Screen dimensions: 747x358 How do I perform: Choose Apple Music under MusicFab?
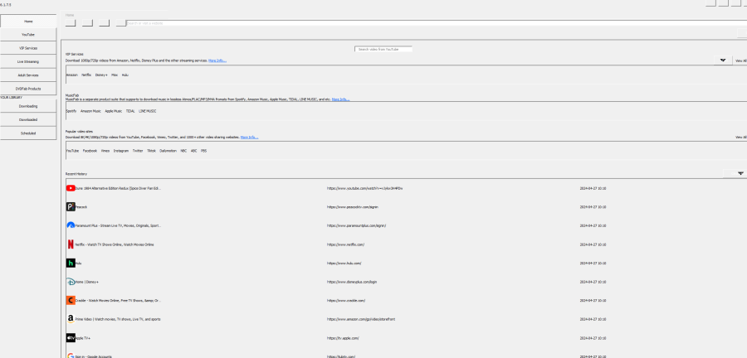coord(114,111)
